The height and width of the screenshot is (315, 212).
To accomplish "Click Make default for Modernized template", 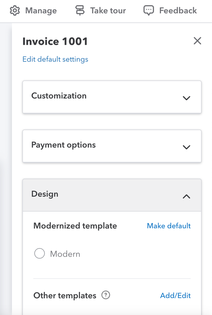I will 169,226.
